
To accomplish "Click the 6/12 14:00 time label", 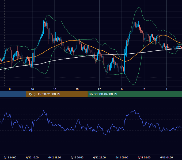I will click(10, 157).
